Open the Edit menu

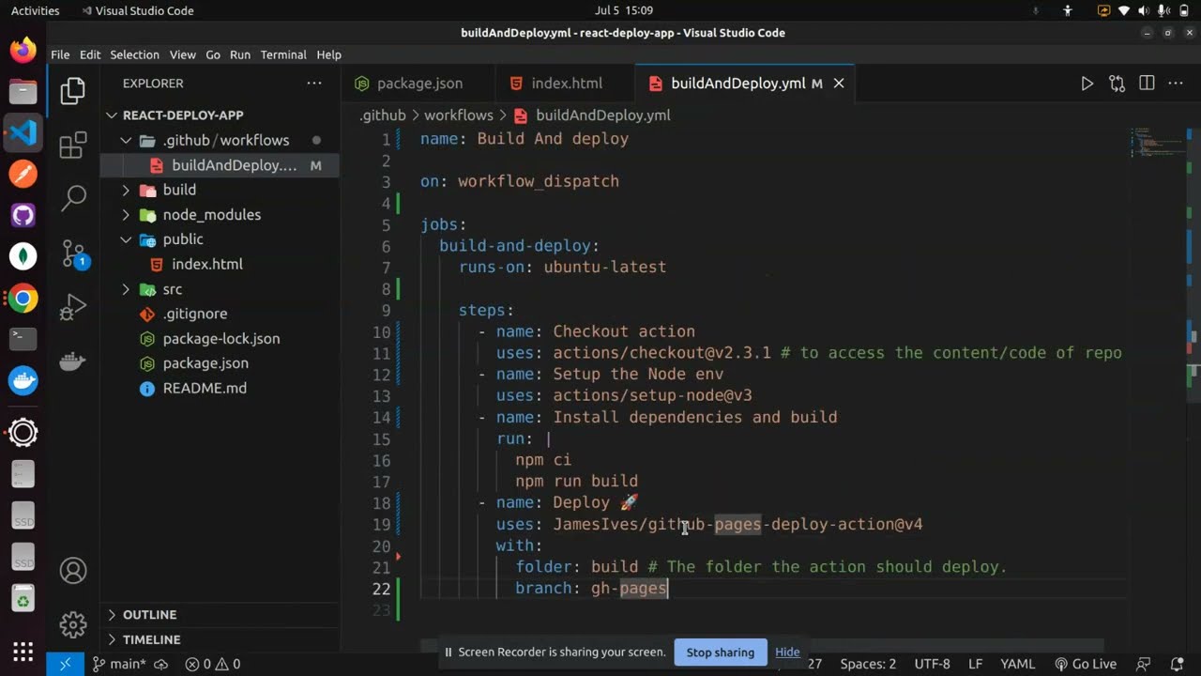(x=90, y=54)
